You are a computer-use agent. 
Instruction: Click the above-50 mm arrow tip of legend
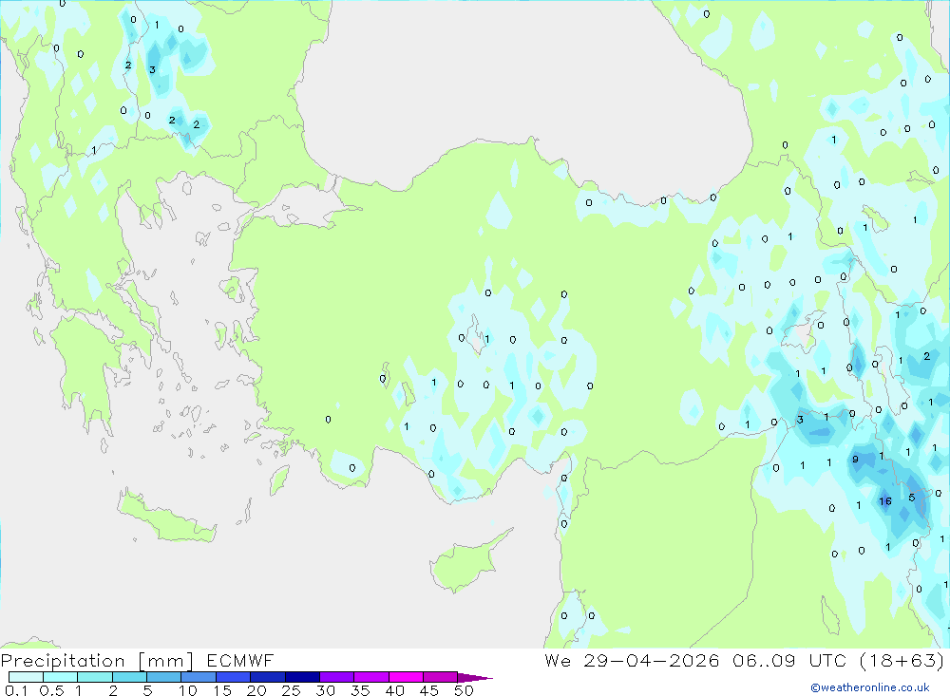pyautogui.click(x=474, y=677)
